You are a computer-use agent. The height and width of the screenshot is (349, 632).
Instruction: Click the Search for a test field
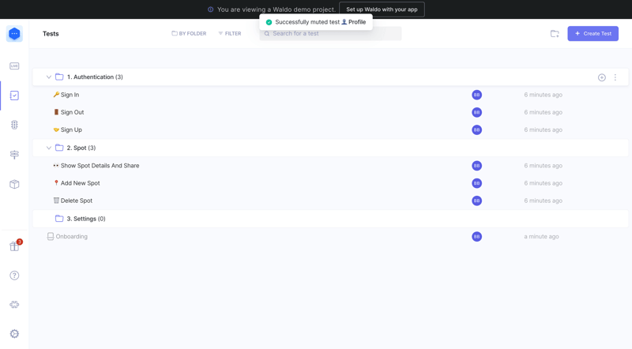[330, 33]
